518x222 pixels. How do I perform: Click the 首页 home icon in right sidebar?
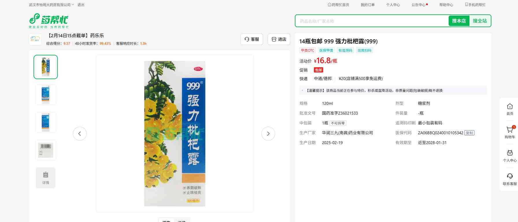point(510,106)
